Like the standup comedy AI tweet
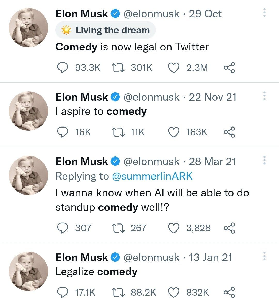The image size is (279, 306). pyautogui.click(x=174, y=228)
